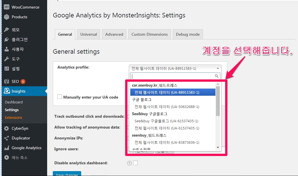This screenshot has height=176, width=298.
Task: Open the Extensions submenu link
Action: point(13,117)
